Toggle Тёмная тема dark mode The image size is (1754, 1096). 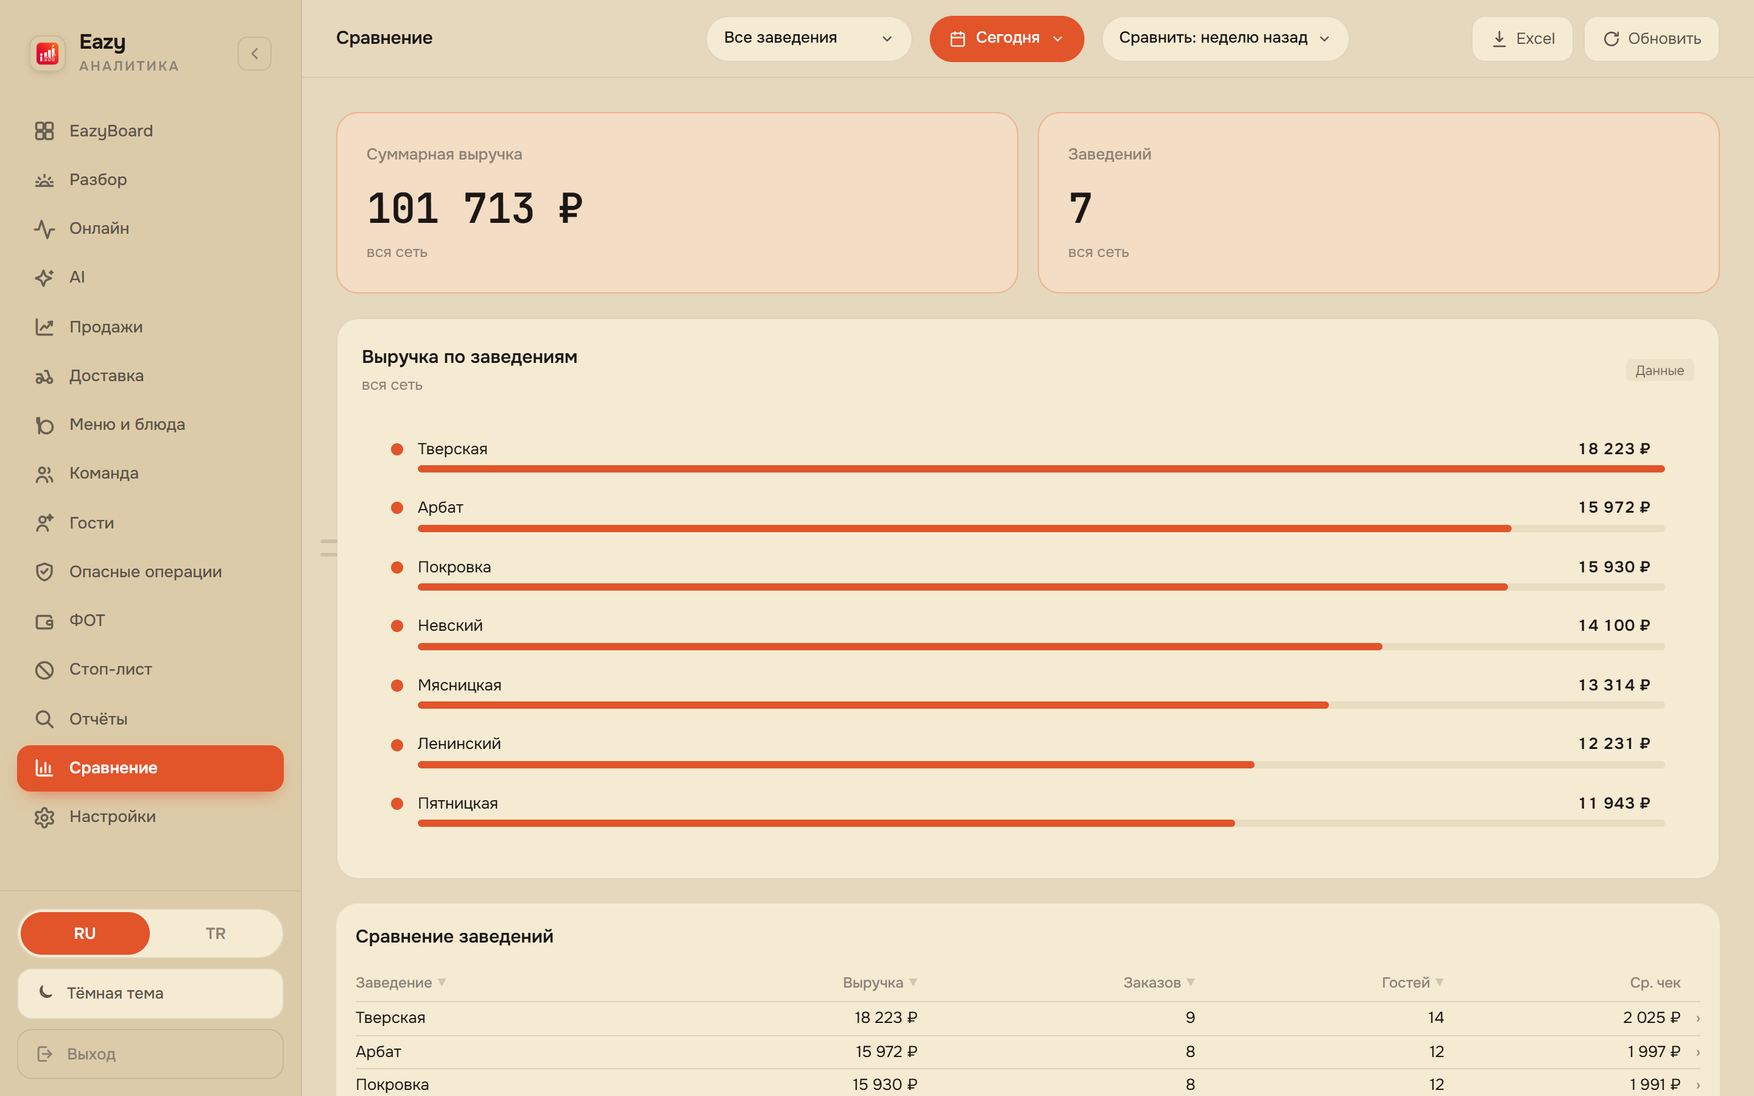pyautogui.click(x=150, y=993)
